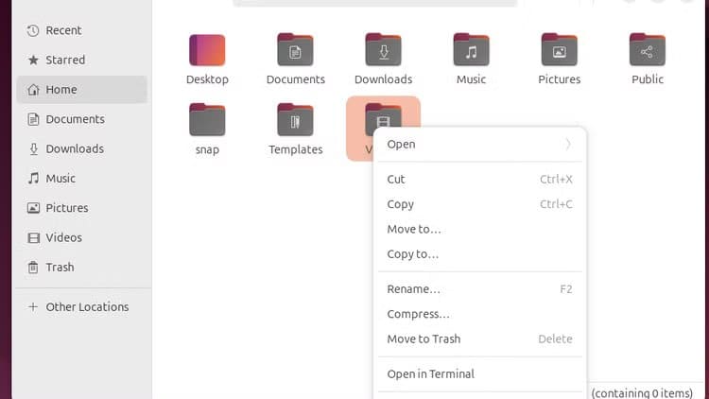This screenshot has width=709, height=399.
Task: Click Open in Terminal entry
Action: click(x=430, y=373)
